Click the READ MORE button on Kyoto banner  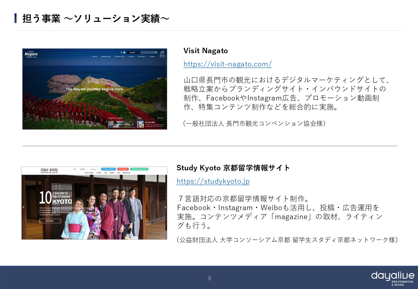(x=50, y=221)
